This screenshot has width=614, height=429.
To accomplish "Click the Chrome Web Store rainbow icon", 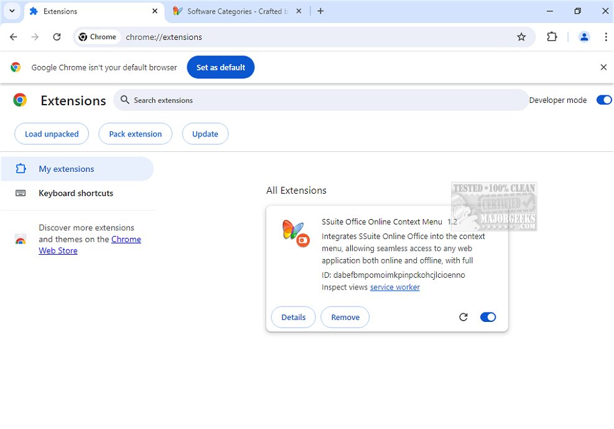I will tap(21, 239).
